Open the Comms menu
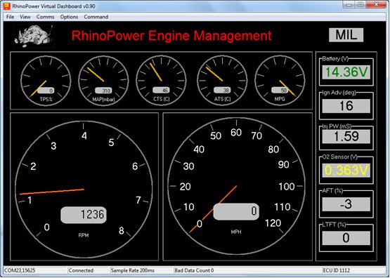The width and height of the screenshot is (390, 278). pos(45,17)
